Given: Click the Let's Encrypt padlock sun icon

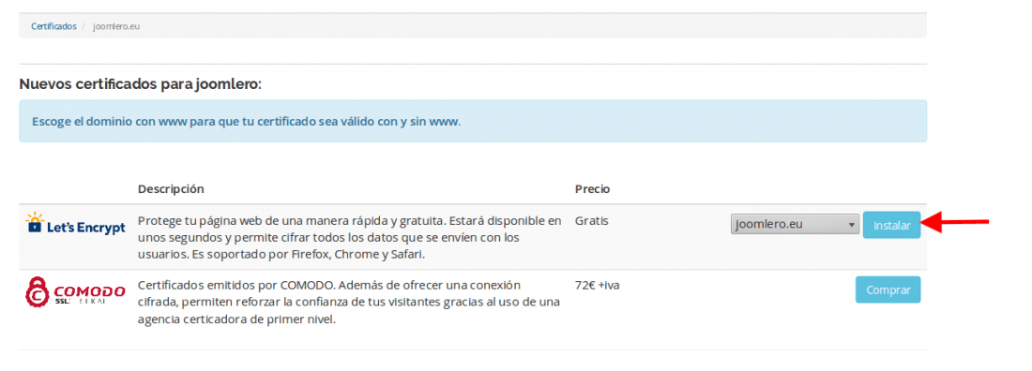Looking at the screenshot, I should pos(35,222).
